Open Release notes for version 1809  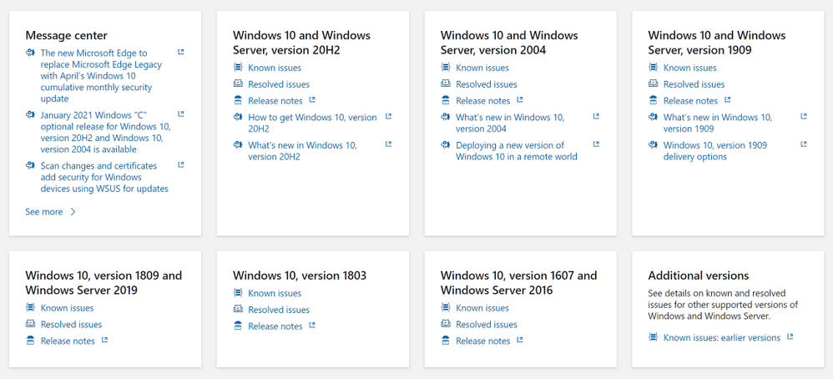coord(68,341)
